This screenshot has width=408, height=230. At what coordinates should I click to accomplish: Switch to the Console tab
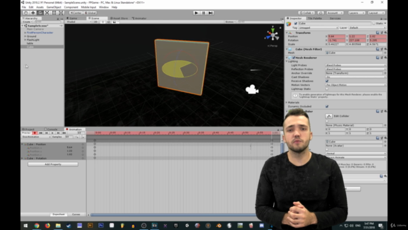[x=51, y=129]
